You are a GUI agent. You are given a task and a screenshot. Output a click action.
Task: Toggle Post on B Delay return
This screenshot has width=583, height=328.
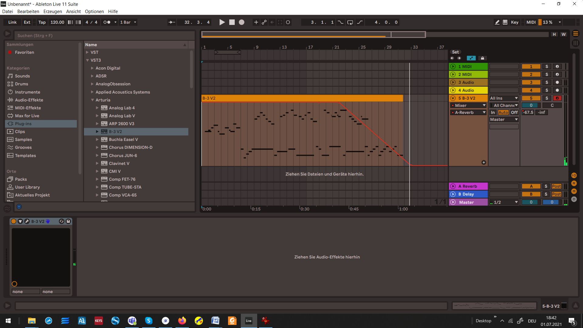(556, 194)
